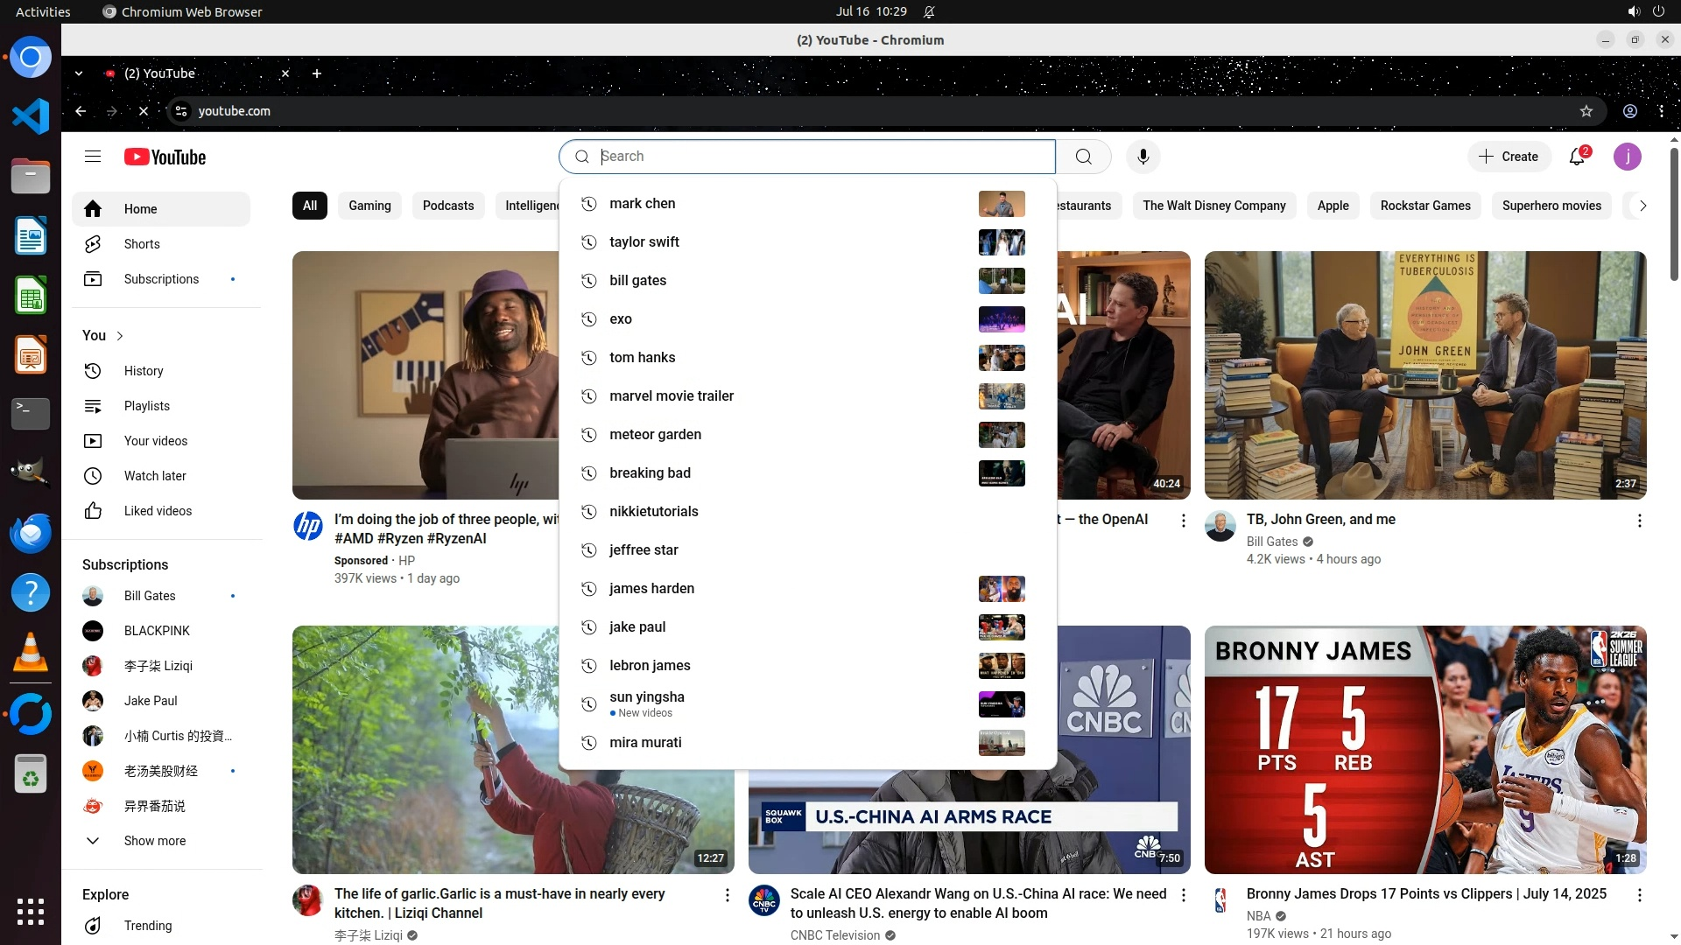Click the voice search microphone icon
The image size is (1681, 945).
click(1143, 157)
